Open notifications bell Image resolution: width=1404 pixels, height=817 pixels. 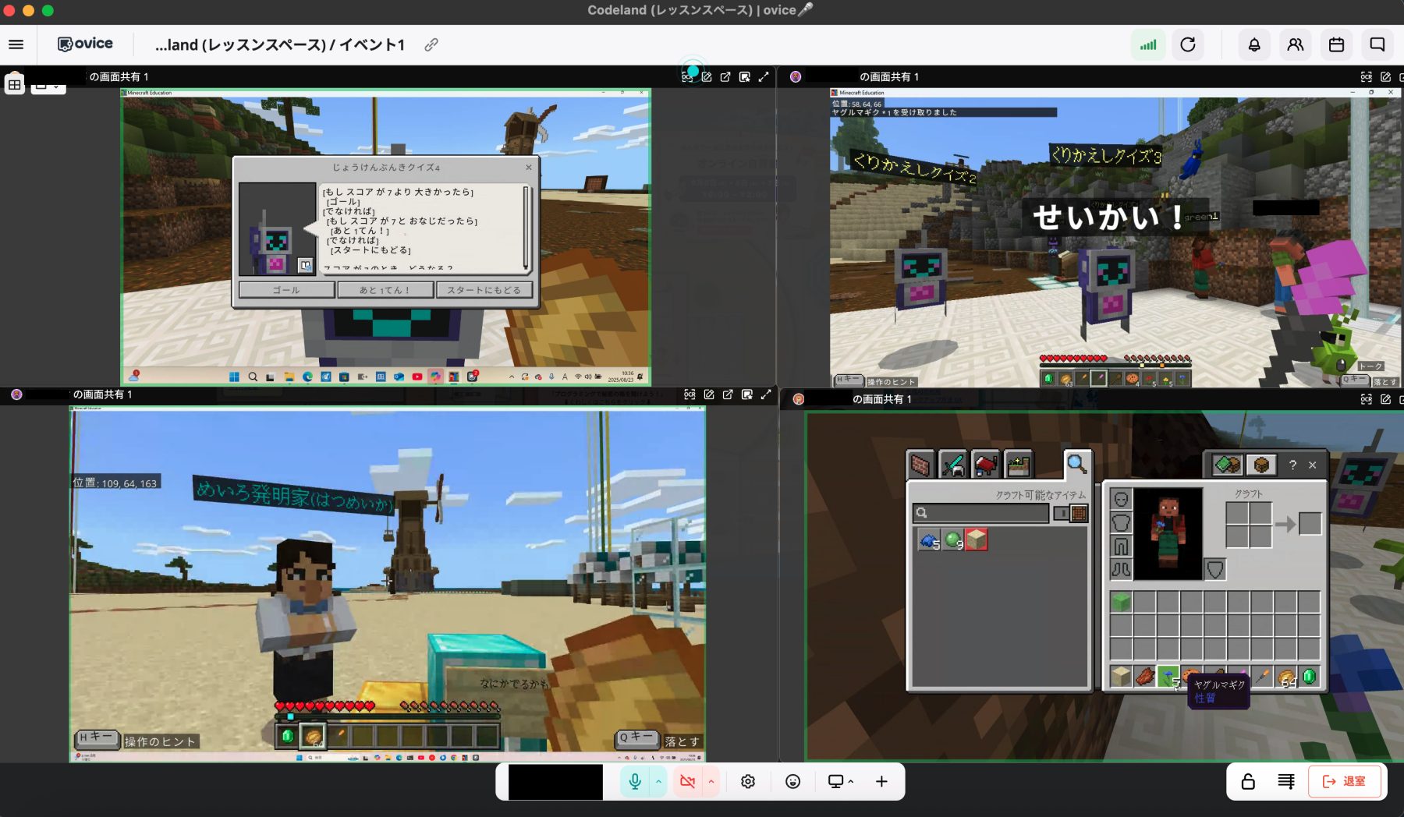tap(1254, 44)
